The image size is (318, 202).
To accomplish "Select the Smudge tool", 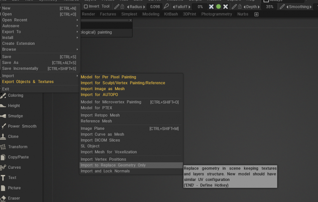I will click(16, 116).
